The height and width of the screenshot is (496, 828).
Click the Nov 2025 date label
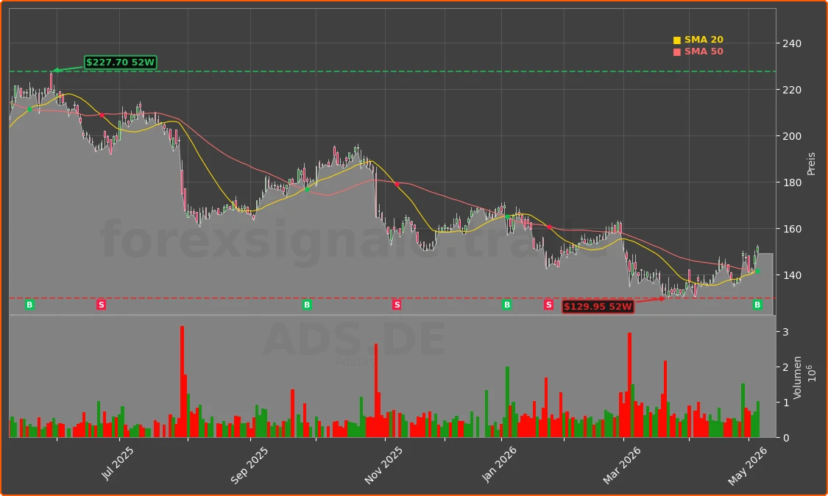[x=383, y=465]
